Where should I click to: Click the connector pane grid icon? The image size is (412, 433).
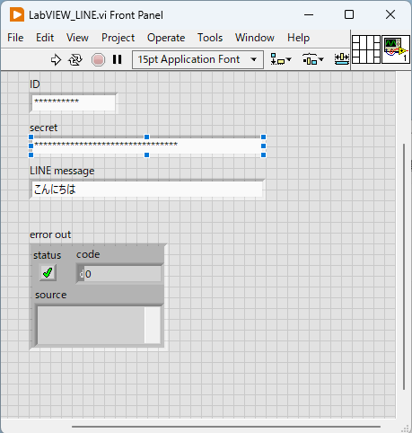coord(366,49)
